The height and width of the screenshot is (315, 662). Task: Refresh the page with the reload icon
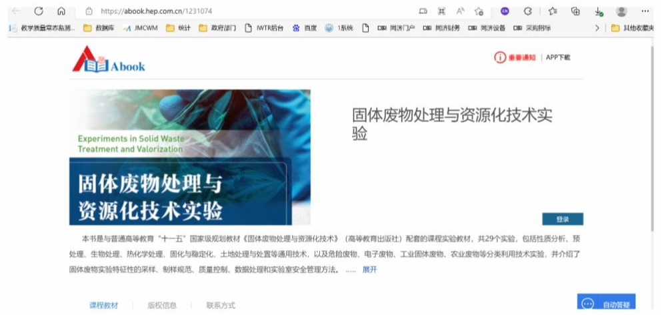coord(39,11)
